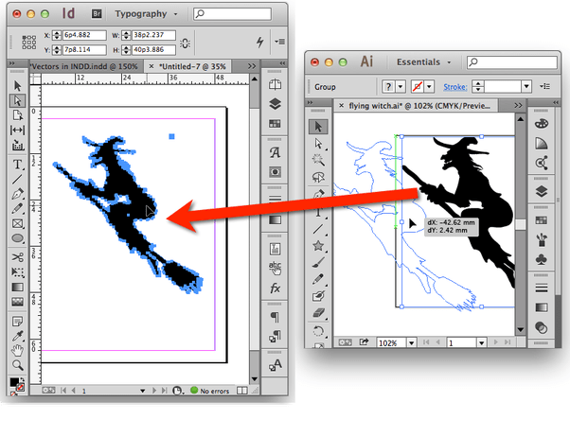Select the InDesign Hand tool
Viewport: 570px width, 437px height.
17,351
